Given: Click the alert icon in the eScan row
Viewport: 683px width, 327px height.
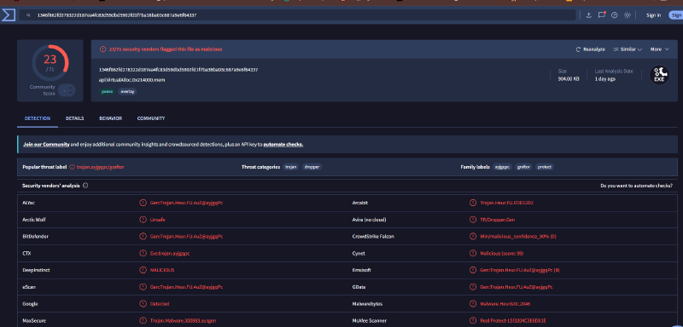Looking at the screenshot, I should click(143, 287).
